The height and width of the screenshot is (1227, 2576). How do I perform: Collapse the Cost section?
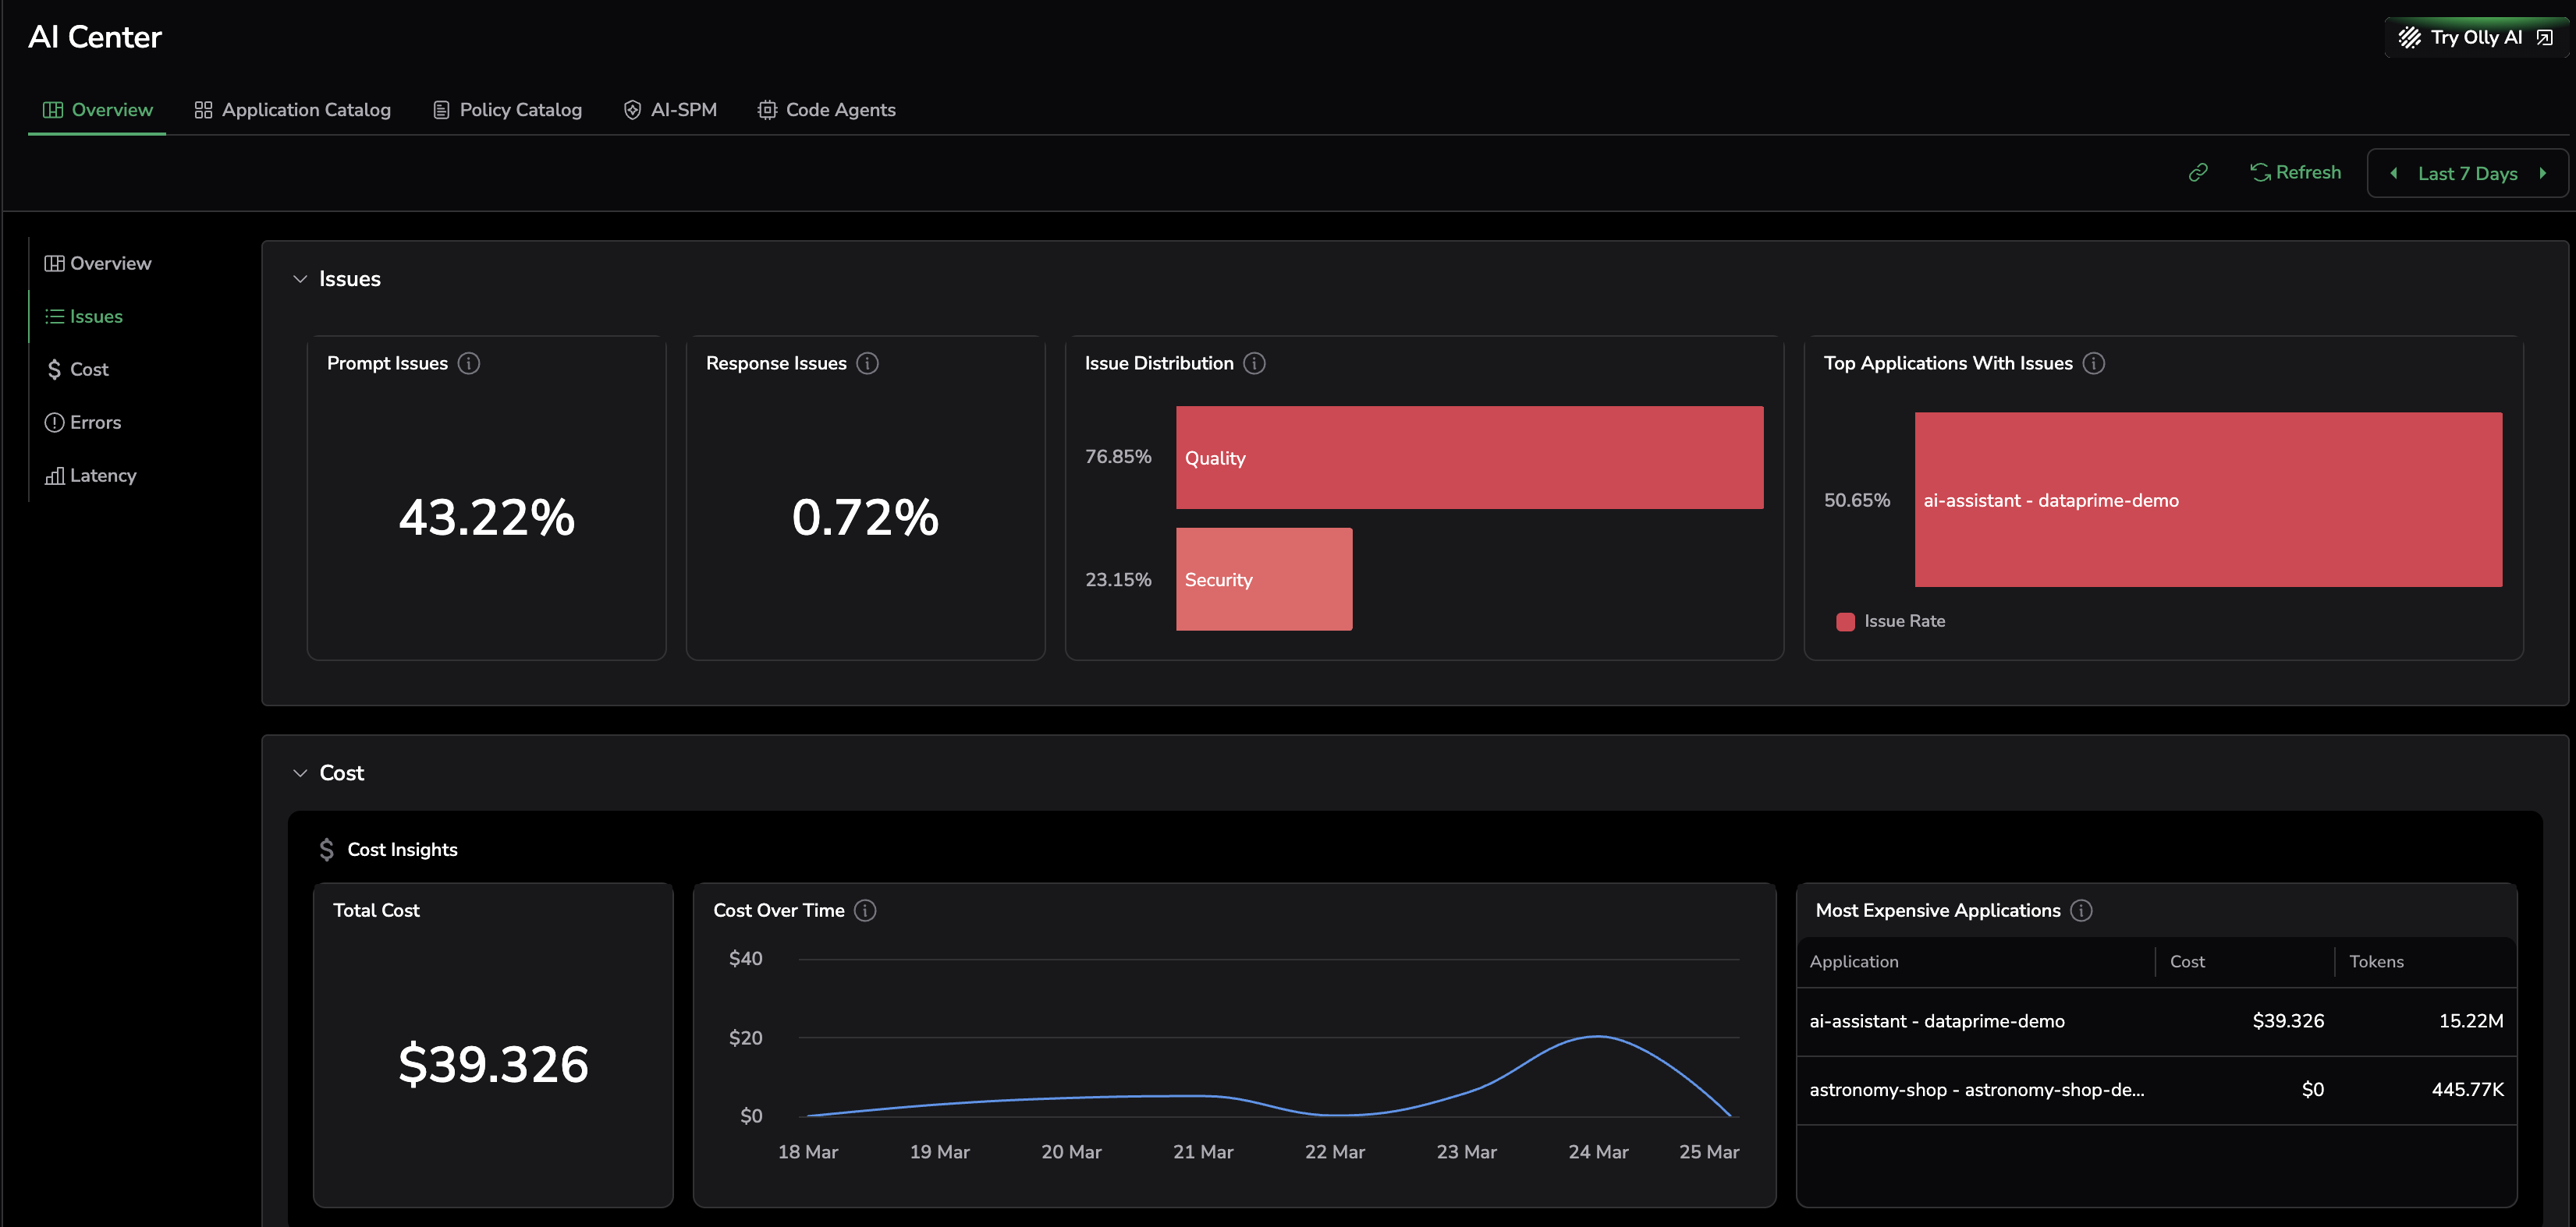click(x=300, y=773)
